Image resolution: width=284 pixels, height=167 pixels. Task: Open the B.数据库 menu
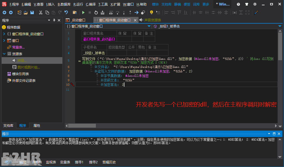coord(64,4)
